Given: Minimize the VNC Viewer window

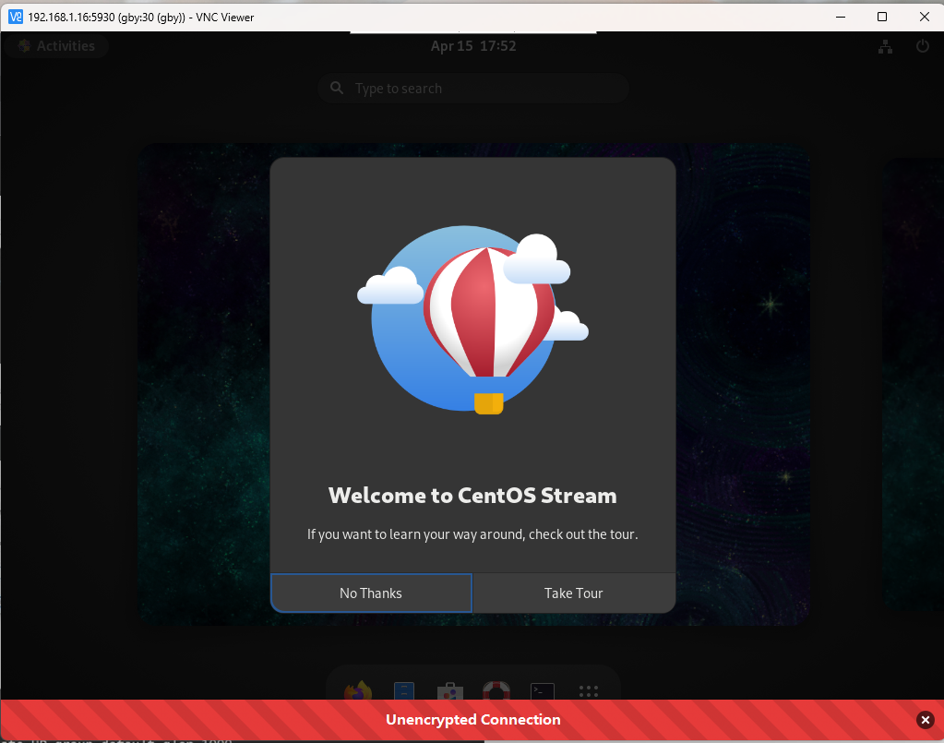Looking at the screenshot, I should pos(840,16).
